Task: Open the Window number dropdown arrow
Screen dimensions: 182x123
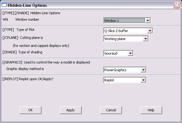Action: click(x=148, y=21)
